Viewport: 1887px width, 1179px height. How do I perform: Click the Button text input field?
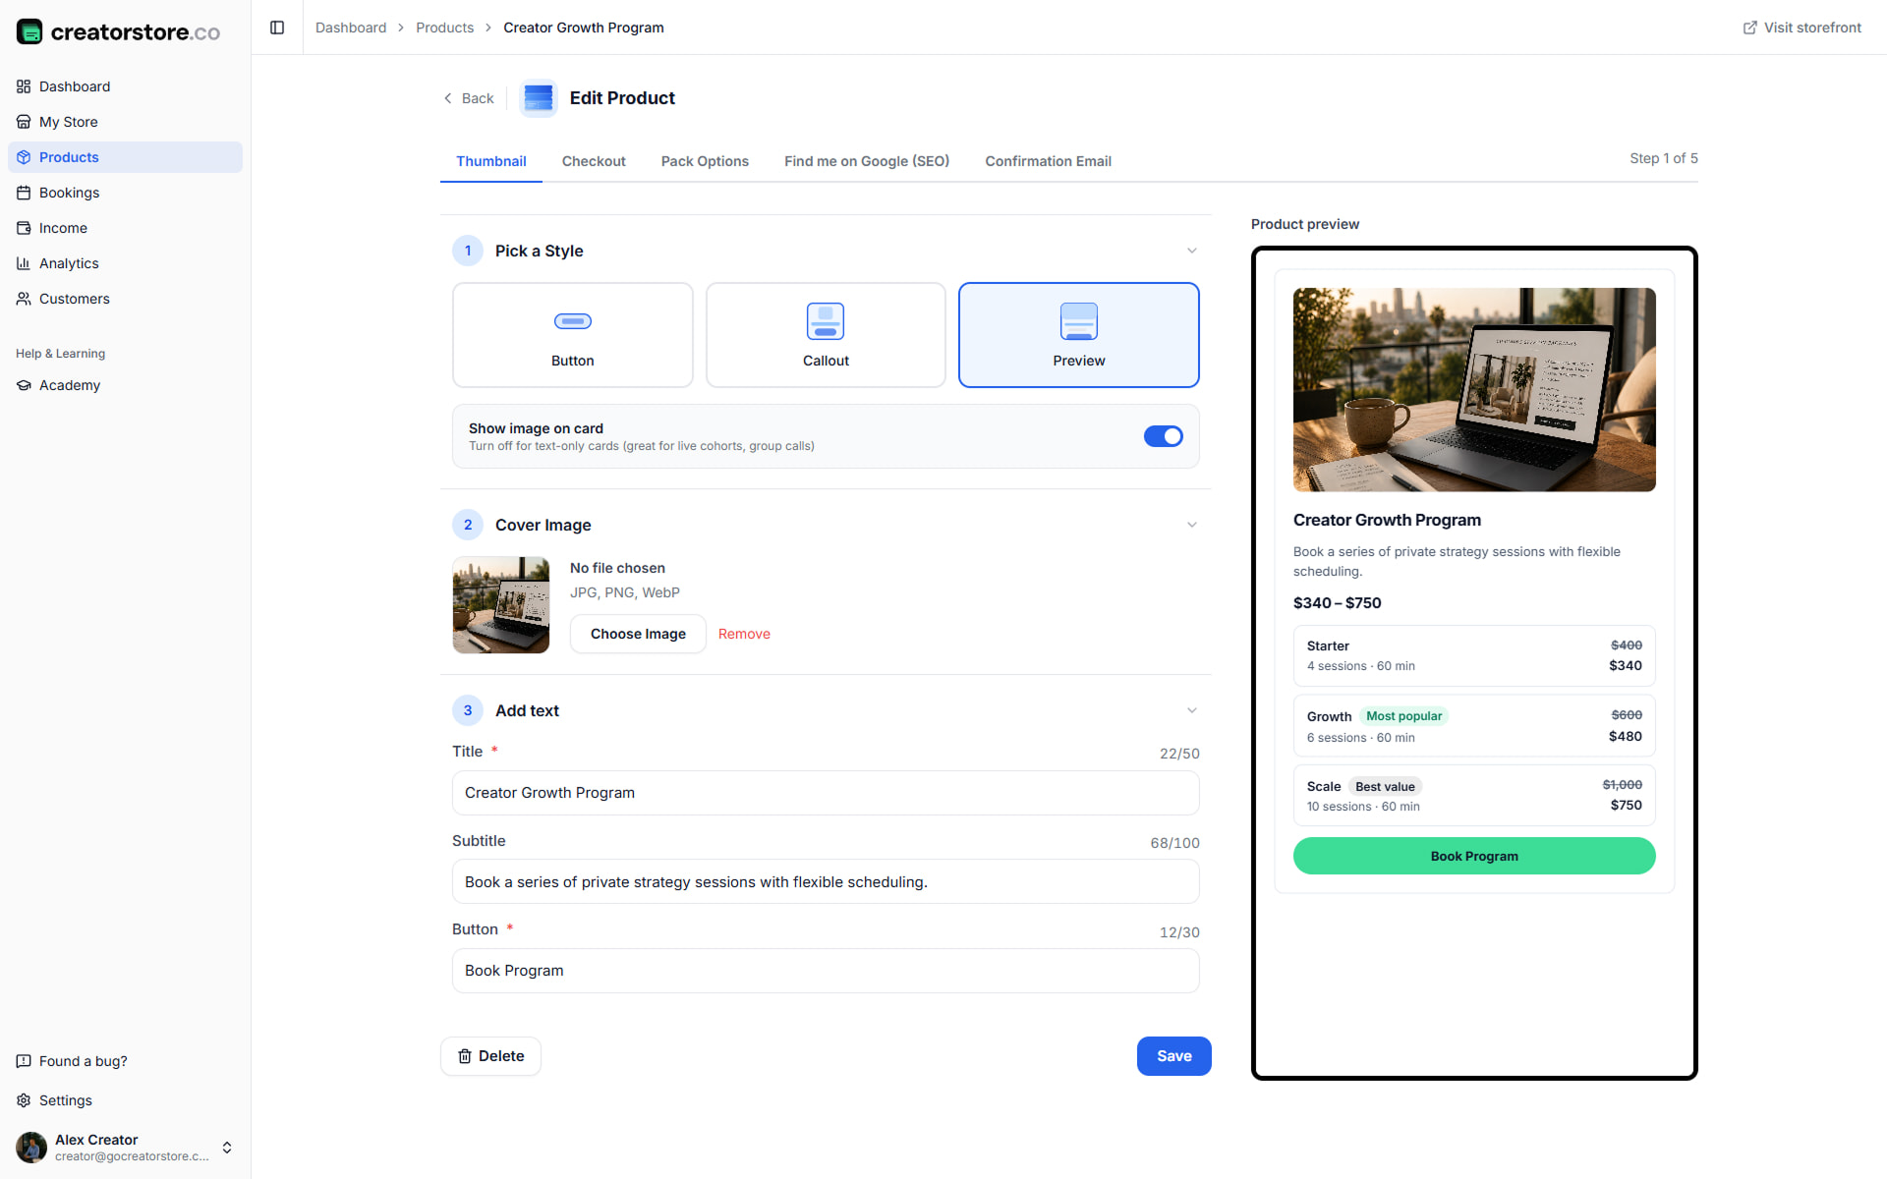click(826, 971)
